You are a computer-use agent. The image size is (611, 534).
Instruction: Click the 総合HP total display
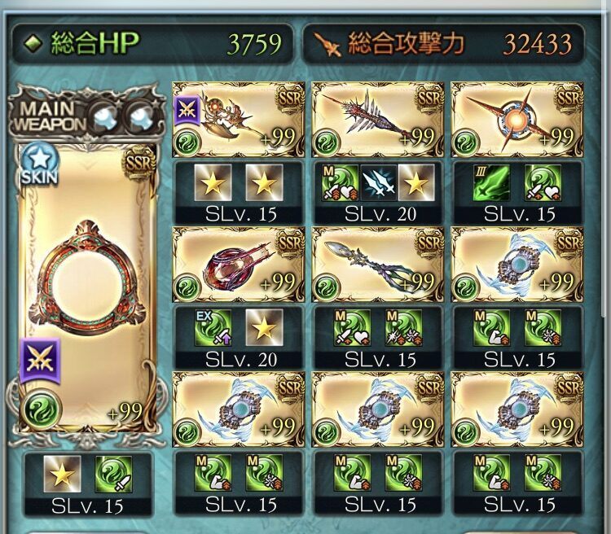pyautogui.click(x=153, y=43)
